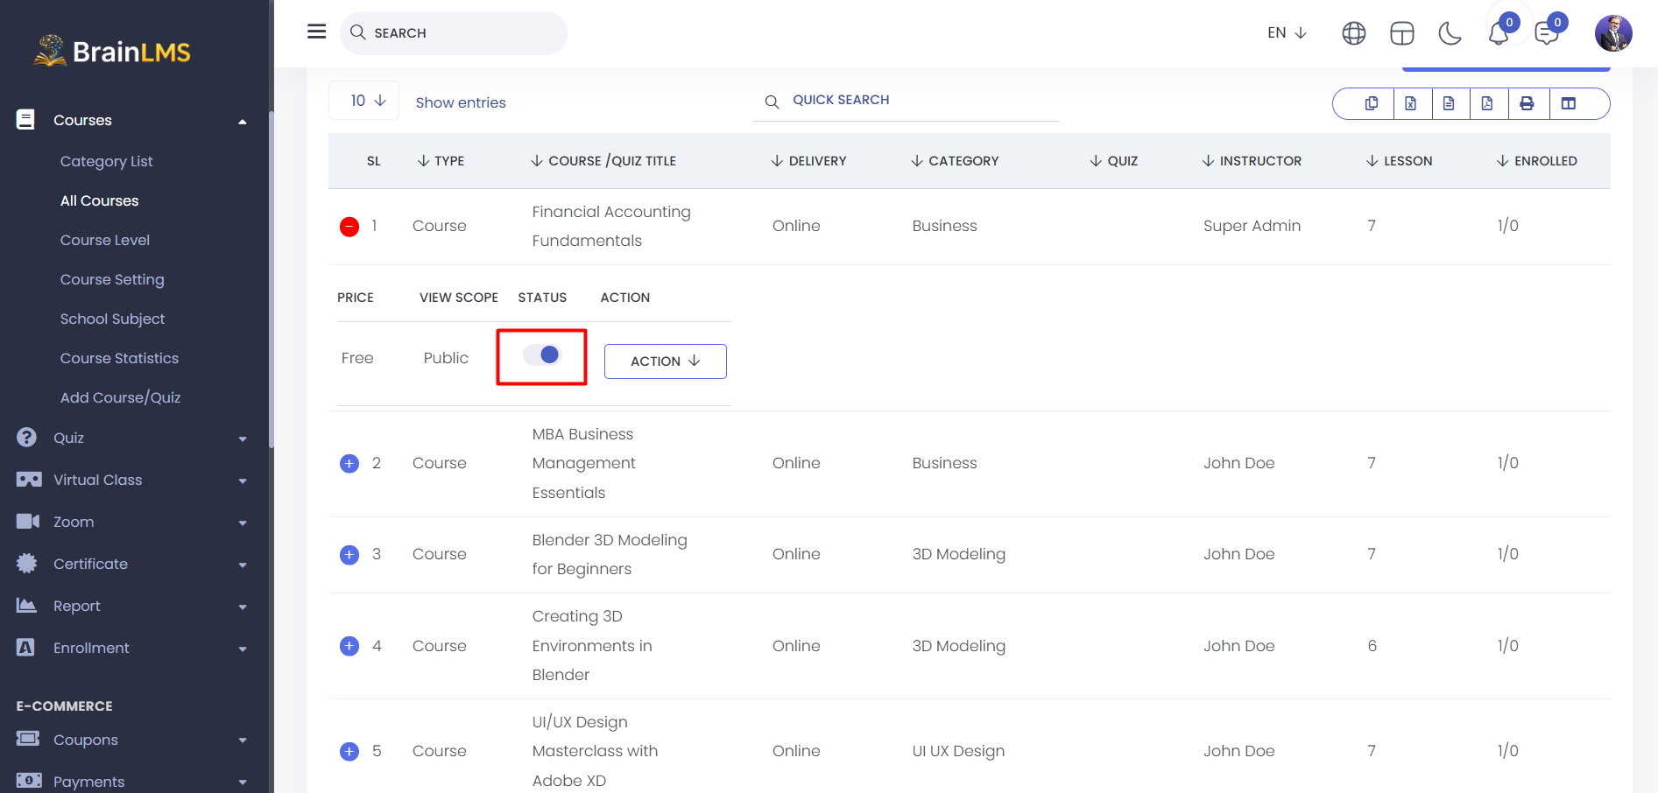Expand the Payments sidebar menu

(131, 781)
